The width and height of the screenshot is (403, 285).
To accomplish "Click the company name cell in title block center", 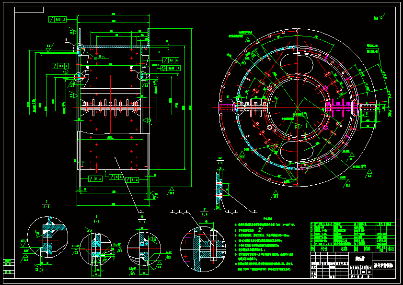I will [360, 259].
